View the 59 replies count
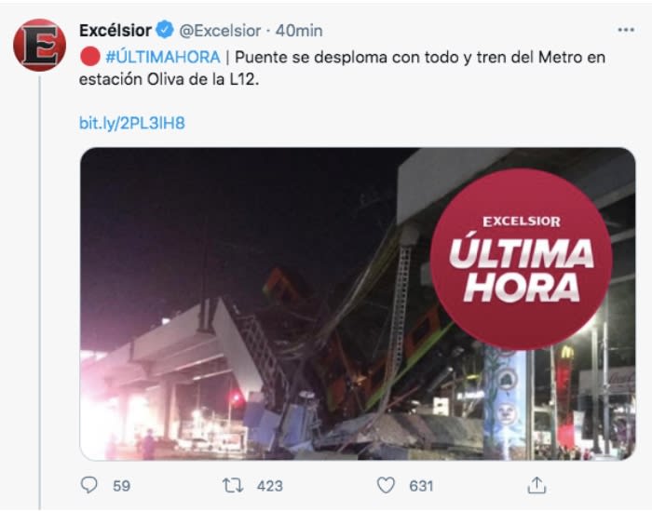This screenshot has width=652, height=512. click(121, 485)
